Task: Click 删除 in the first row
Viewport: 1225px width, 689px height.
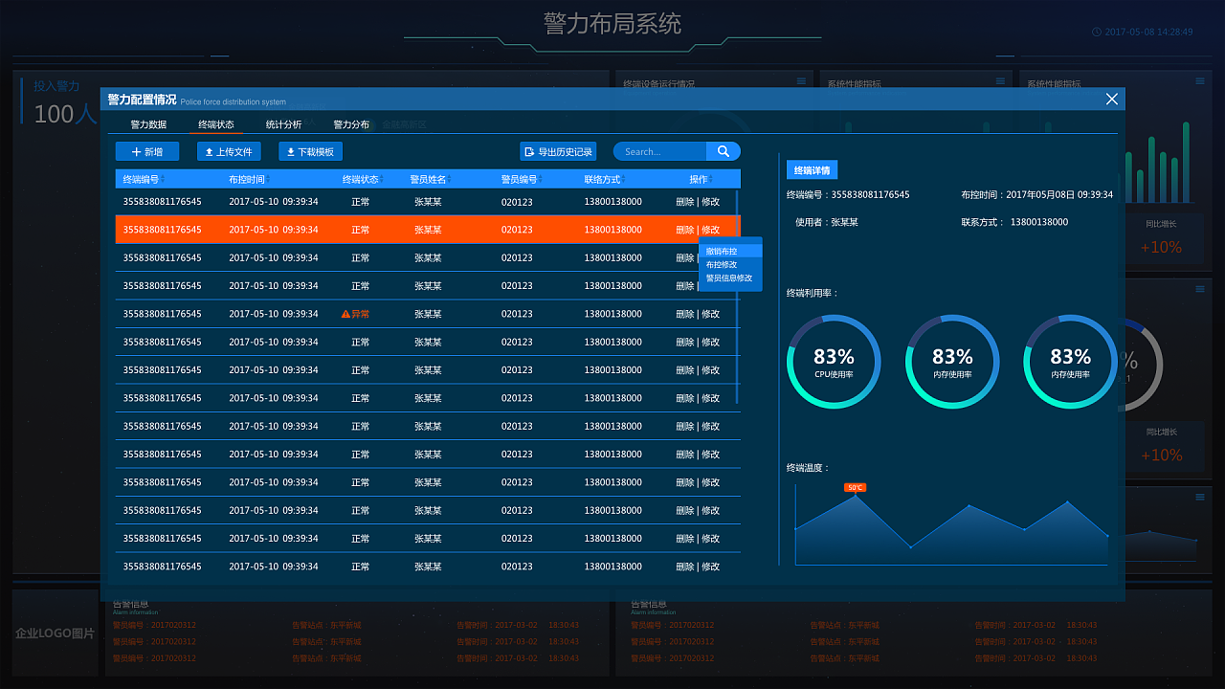Action: (685, 202)
